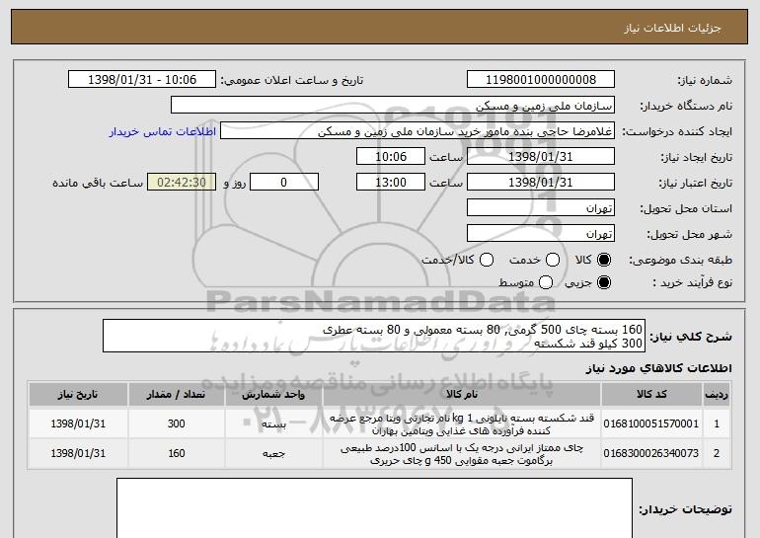This screenshot has width=760, height=538.
Task: Click the delivery city field تهران
Action: pyautogui.click(x=541, y=234)
